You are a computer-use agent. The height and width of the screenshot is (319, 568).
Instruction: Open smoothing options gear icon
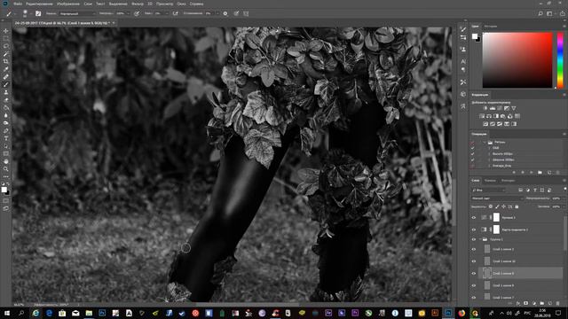point(225,13)
